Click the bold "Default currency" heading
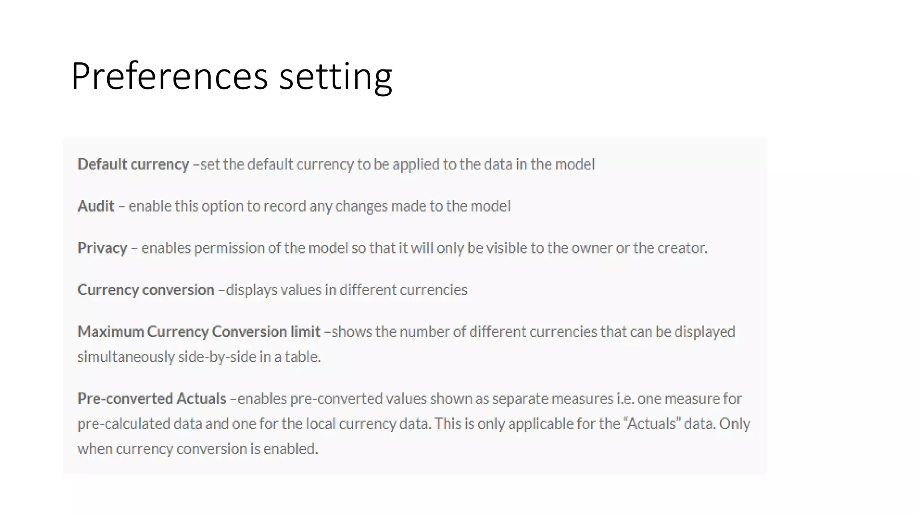Screen dimensions: 918x516 pyautogui.click(x=133, y=164)
